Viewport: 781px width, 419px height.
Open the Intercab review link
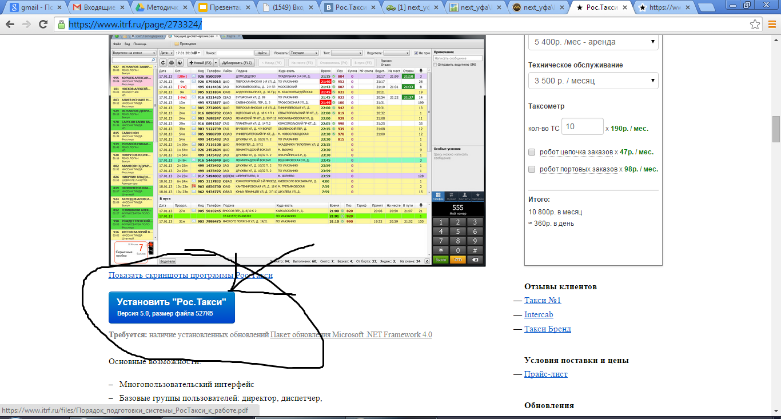[539, 314]
